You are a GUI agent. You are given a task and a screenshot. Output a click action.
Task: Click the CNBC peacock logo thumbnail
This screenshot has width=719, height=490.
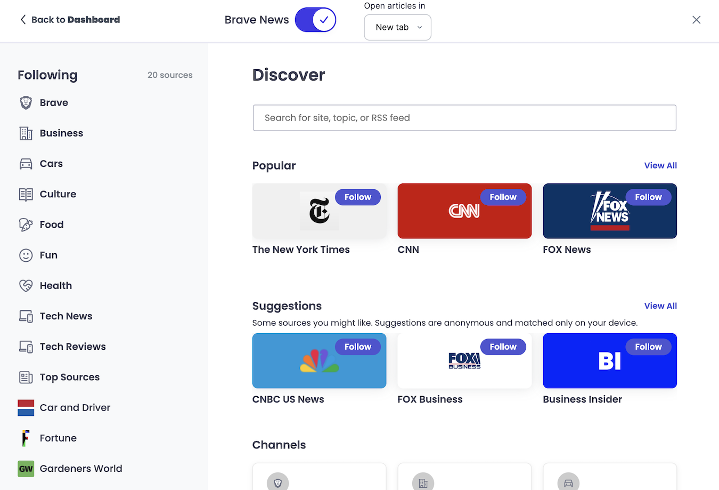(x=319, y=361)
